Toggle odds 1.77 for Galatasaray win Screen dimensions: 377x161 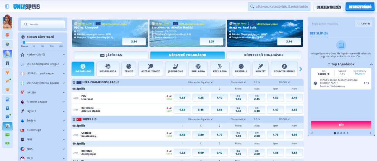click(x=219, y=135)
